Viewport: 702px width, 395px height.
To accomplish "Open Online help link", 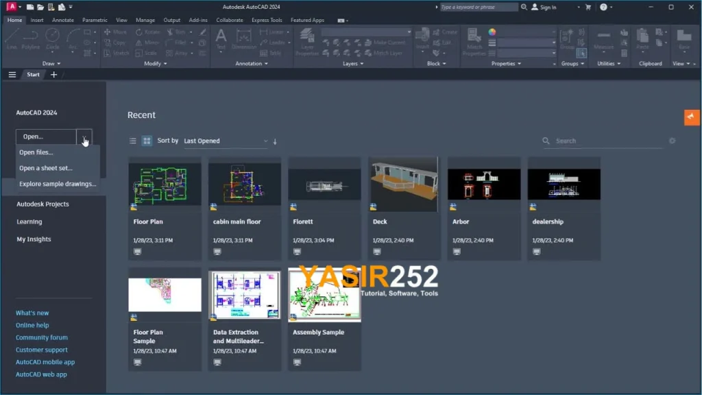I will pos(32,325).
